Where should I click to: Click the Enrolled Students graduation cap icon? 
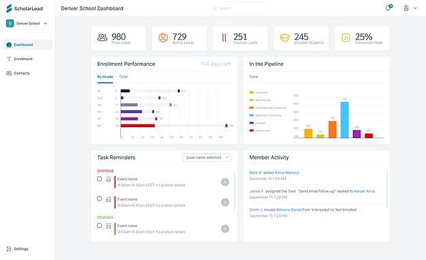coord(284,38)
